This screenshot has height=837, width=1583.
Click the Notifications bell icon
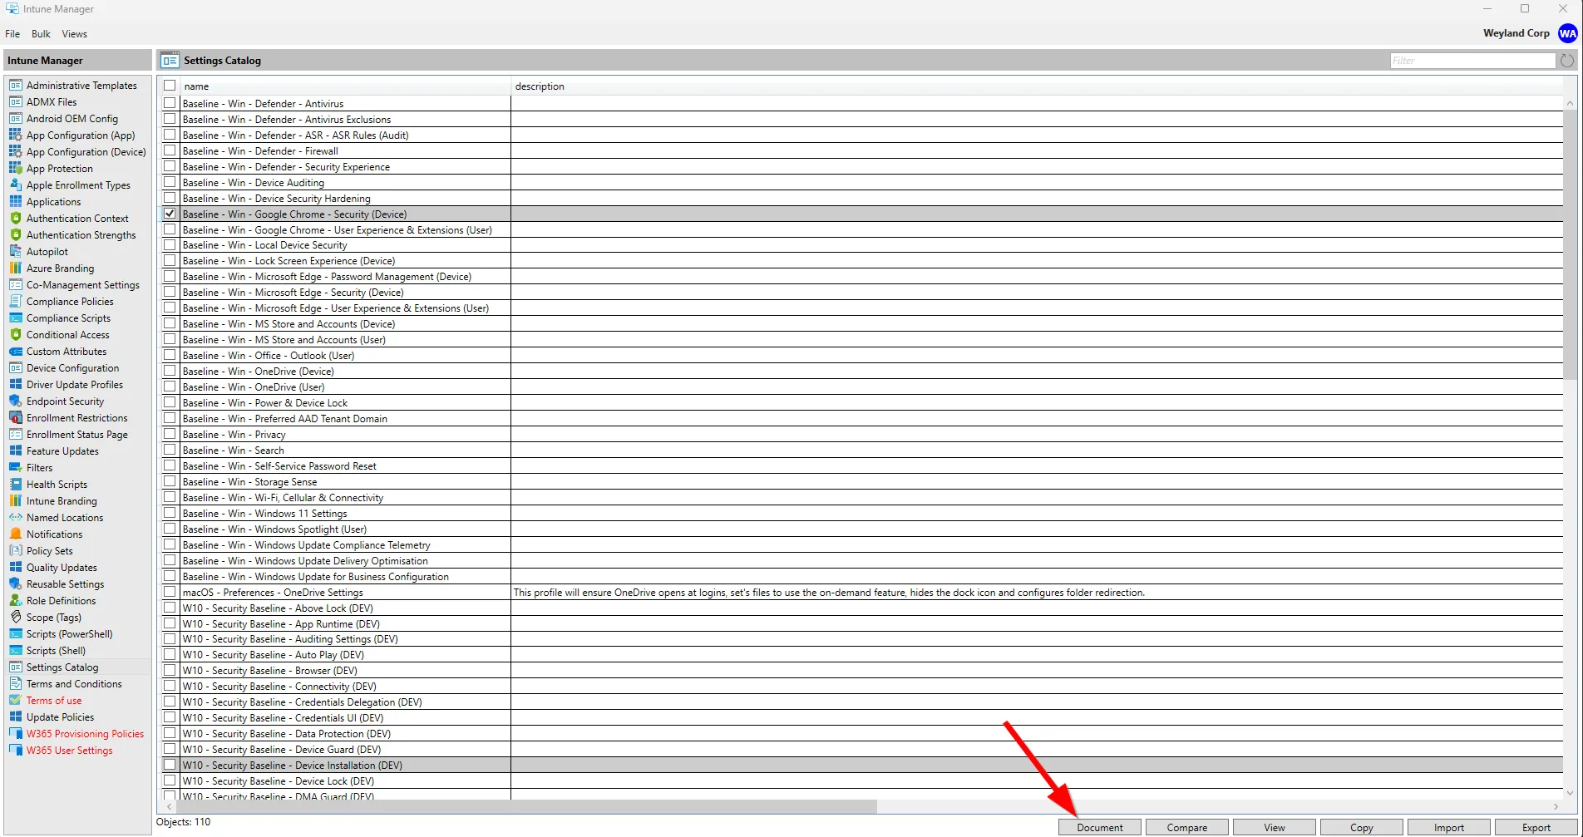(15, 534)
